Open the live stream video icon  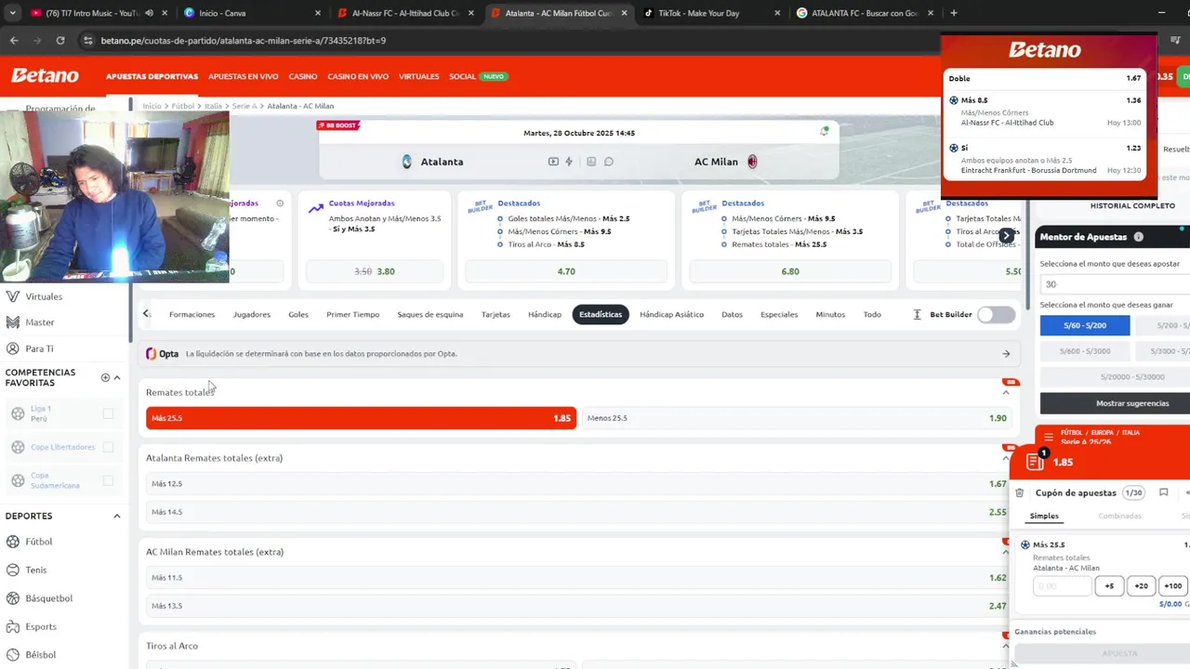(553, 162)
